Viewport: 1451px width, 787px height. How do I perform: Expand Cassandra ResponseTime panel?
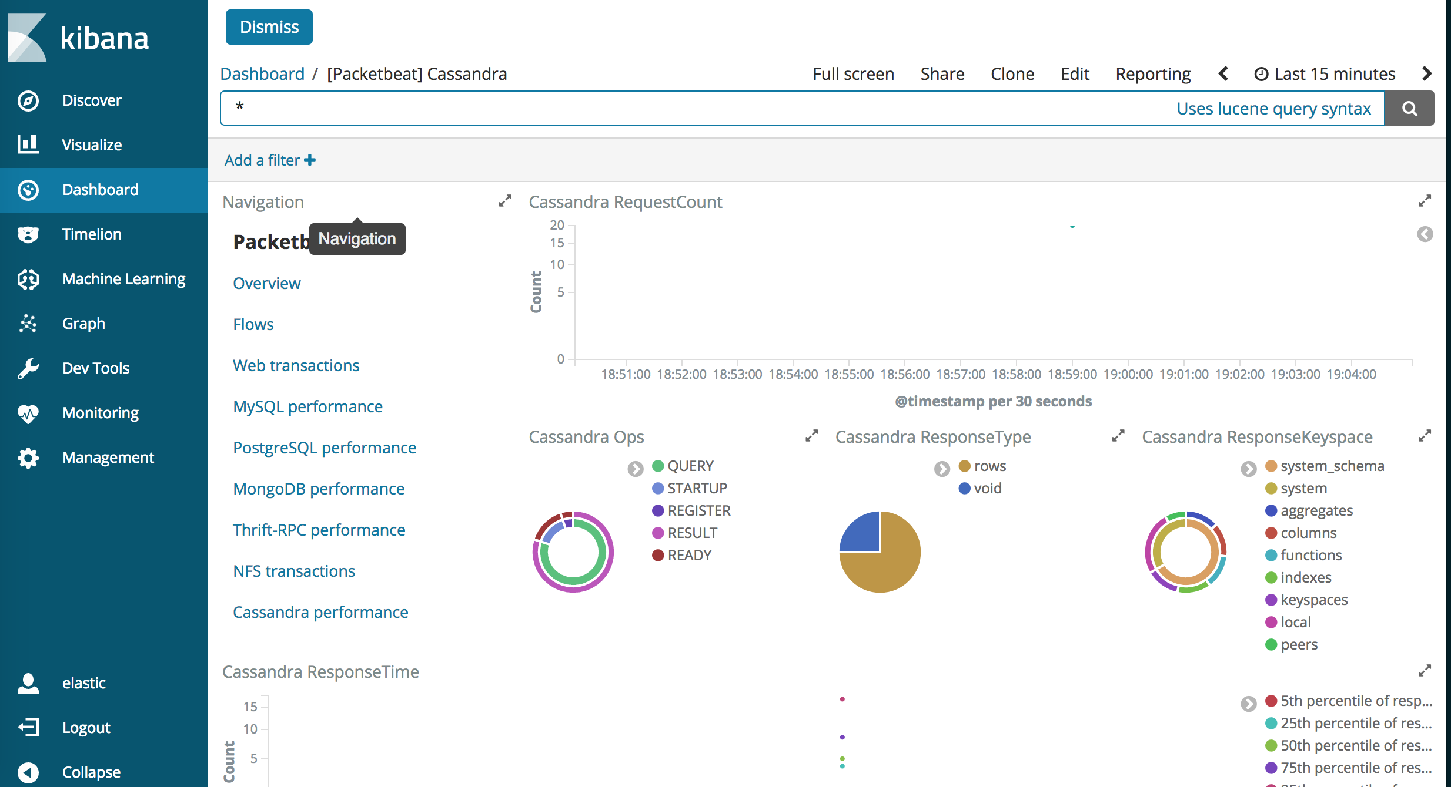[x=1425, y=671]
